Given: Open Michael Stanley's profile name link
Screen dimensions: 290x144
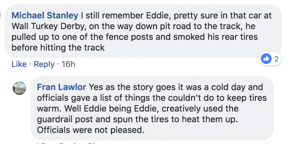Looking at the screenshot, I should 45,15.
